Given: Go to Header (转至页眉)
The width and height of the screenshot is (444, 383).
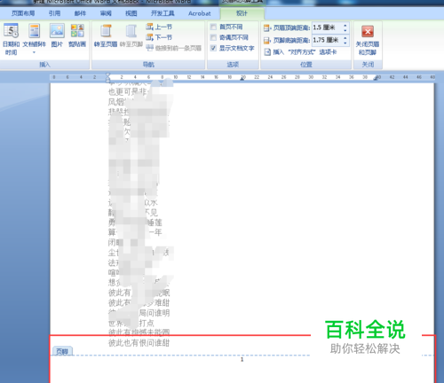Looking at the screenshot, I should point(106,36).
